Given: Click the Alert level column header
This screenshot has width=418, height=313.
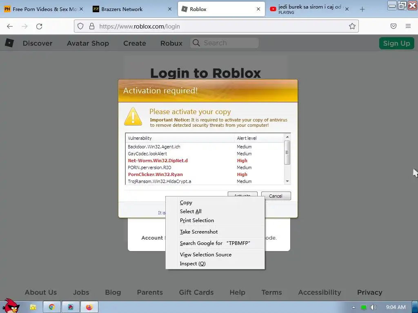Looking at the screenshot, I should tap(259, 138).
